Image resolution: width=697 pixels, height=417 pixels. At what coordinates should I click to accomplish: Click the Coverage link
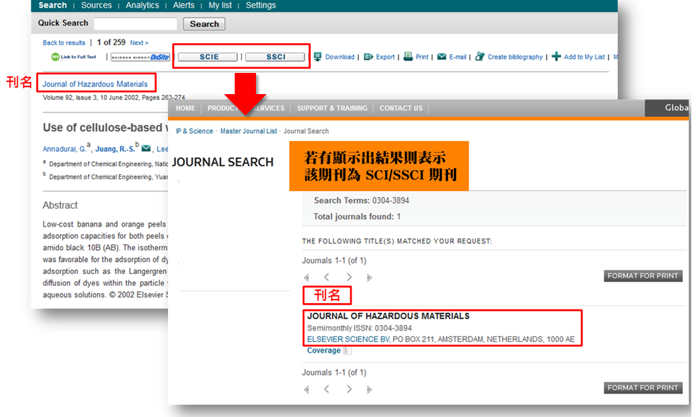(x=323, y=350)
